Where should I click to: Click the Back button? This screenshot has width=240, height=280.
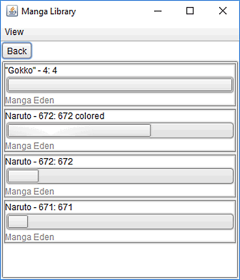[17, 51]
